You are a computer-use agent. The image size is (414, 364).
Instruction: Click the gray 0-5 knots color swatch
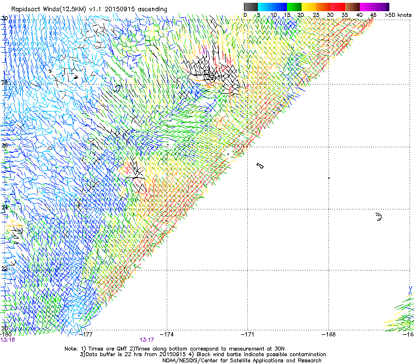click(x=251, y=7)
